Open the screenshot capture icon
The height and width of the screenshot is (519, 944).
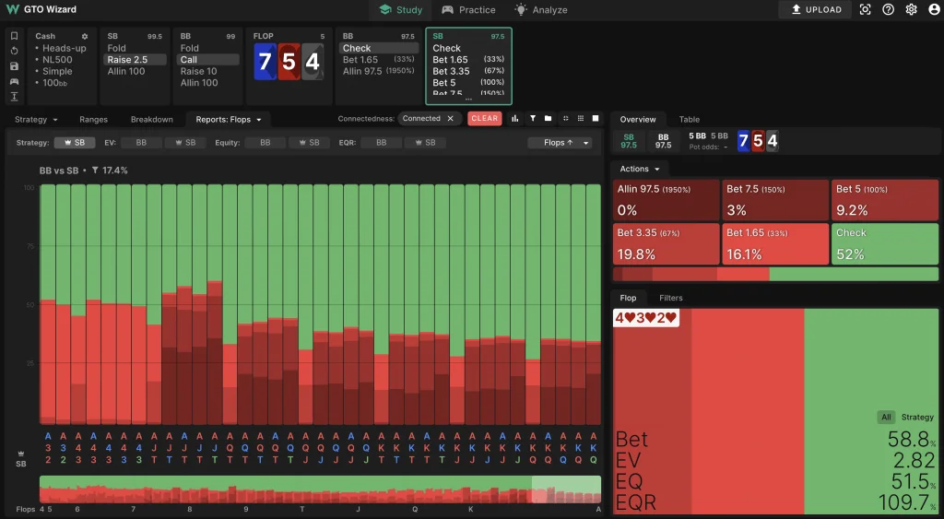[x=865, y=10]
